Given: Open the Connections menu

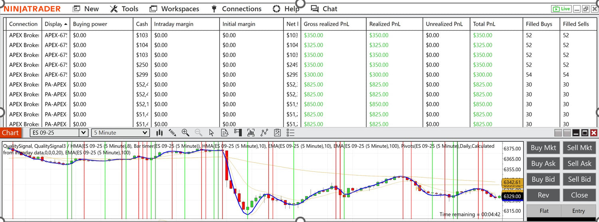Looking at the screenshot, I should pyautogui.click(x=236, y=9).
